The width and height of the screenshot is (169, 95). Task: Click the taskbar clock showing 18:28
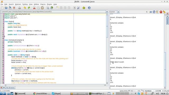click(x=163, y=93)
